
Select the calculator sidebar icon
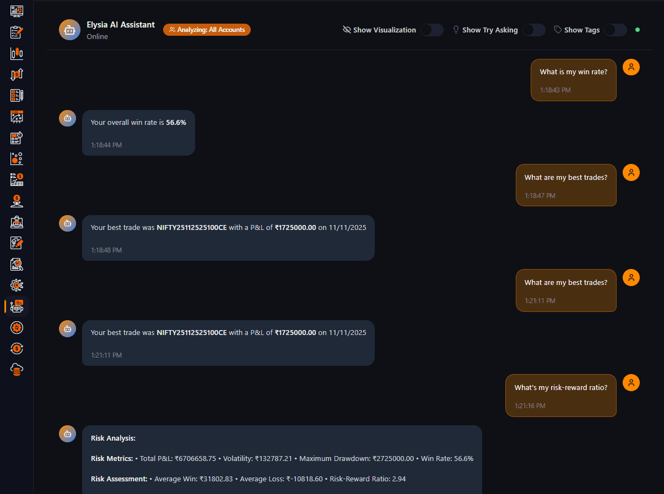[x=17, y=138]
